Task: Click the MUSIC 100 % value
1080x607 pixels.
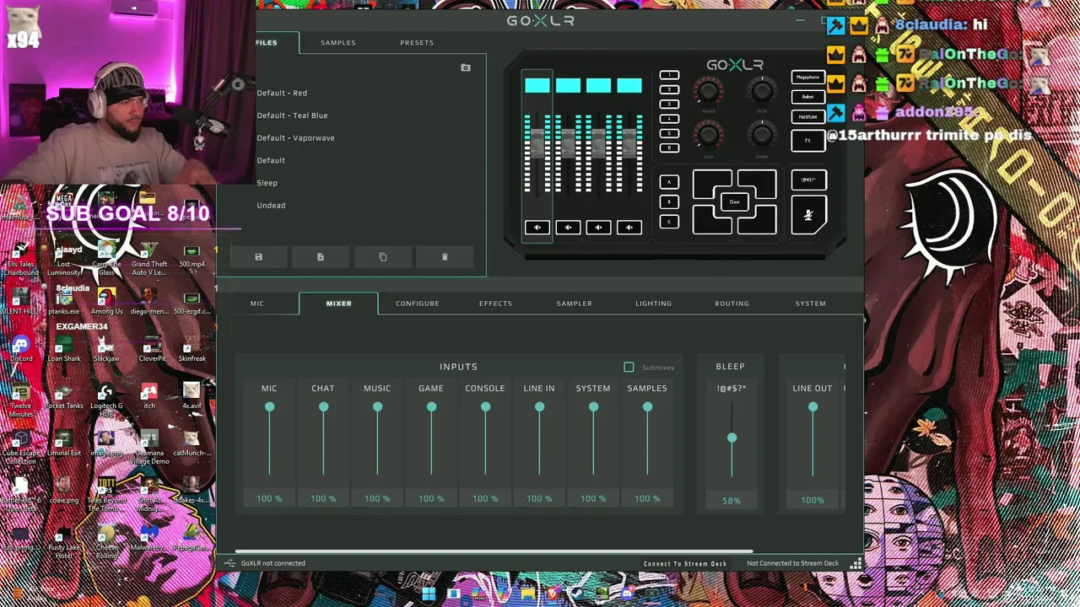Action: coord(377,498)
